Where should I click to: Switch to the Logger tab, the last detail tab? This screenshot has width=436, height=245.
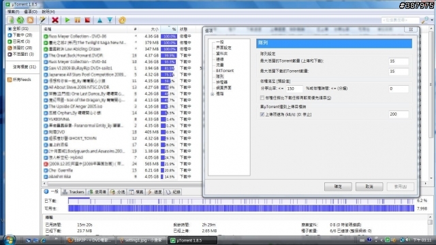tap(174, 192)
